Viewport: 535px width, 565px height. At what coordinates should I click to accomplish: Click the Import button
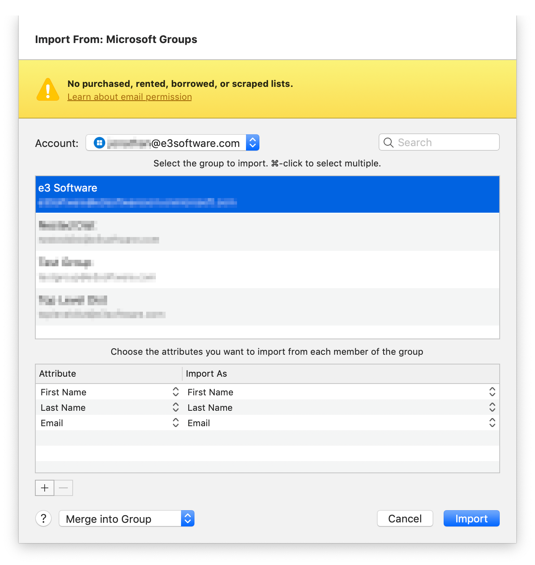point(471,519)
